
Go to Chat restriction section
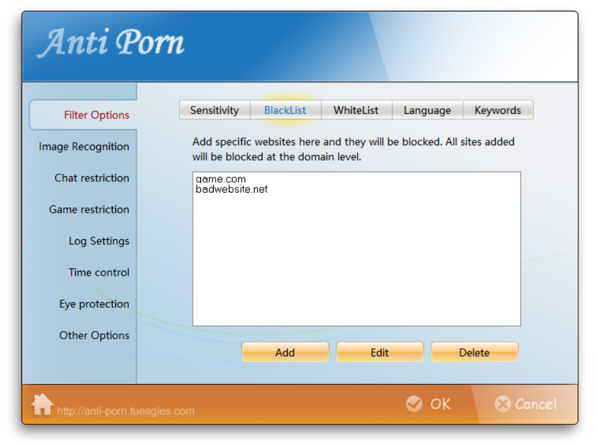pyautogui.click(x=91, y=178)
